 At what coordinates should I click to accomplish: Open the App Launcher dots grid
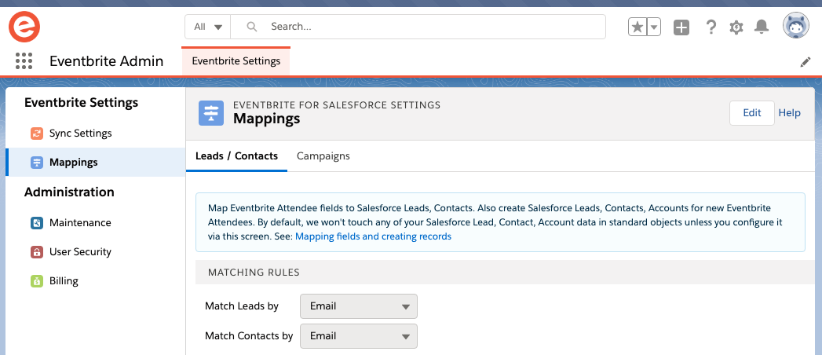(x=24, y=60)
